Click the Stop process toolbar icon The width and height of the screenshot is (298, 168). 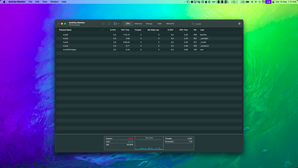pyautogui.click(x=103, y=24)
